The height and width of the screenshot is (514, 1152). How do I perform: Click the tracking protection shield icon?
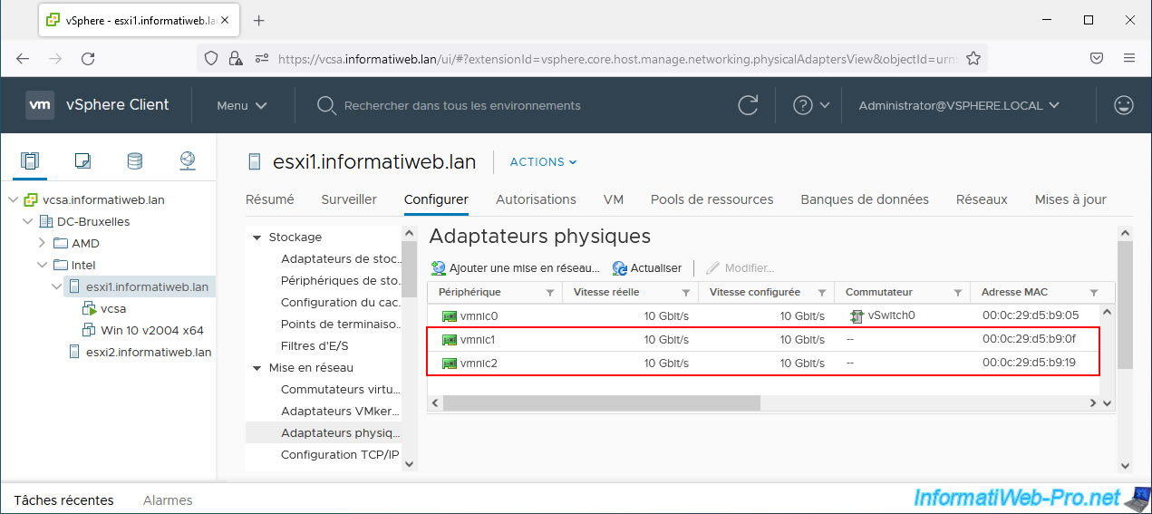(211, 58)
